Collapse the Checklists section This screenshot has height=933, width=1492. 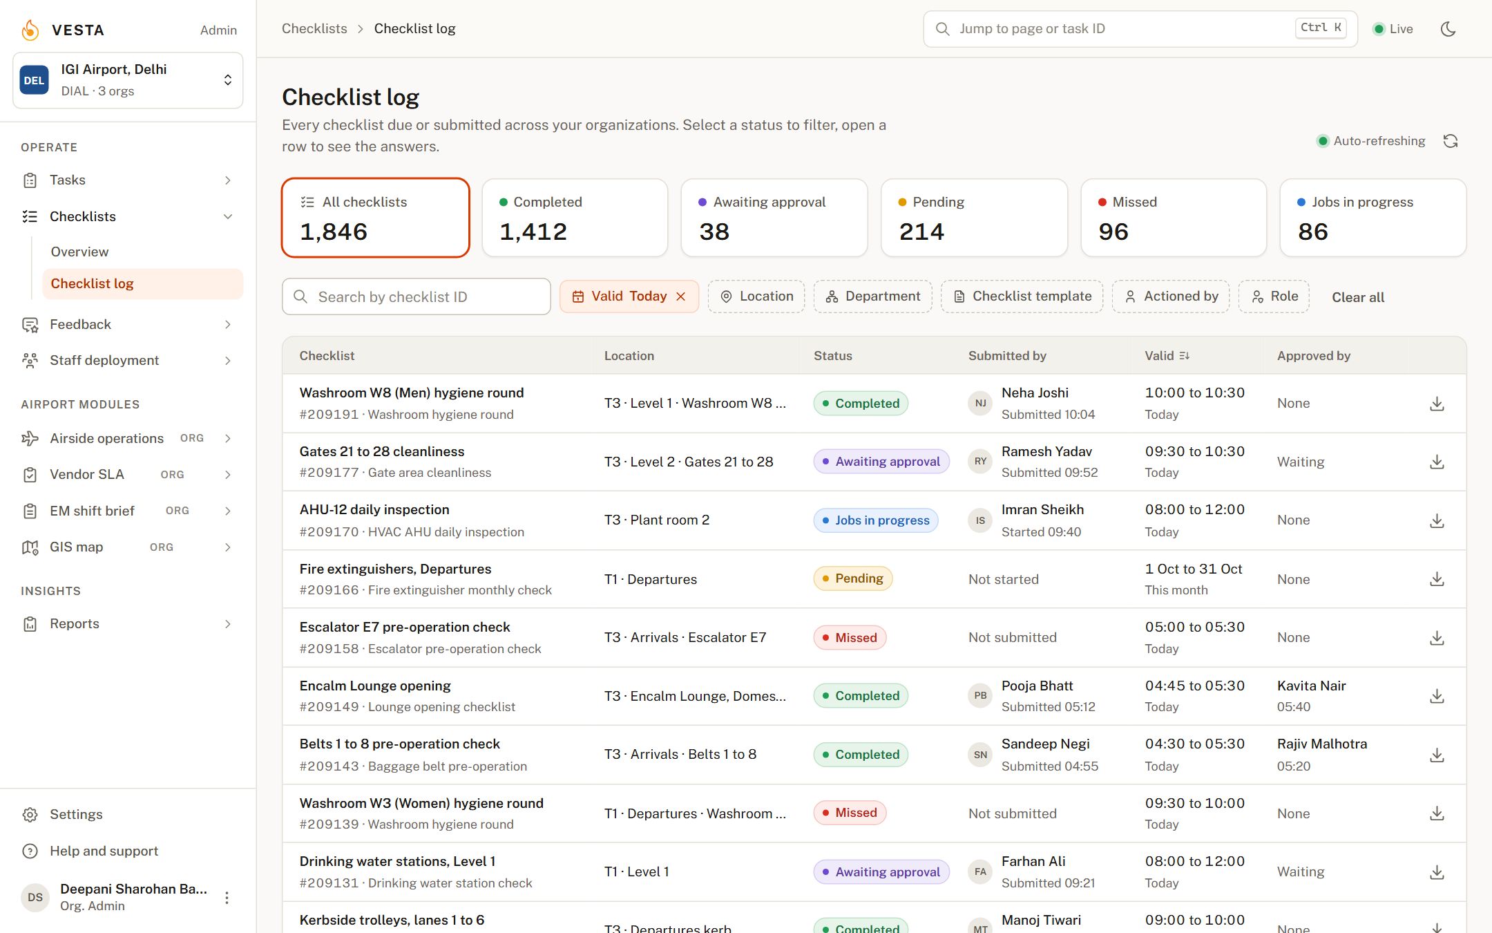click(x=128, y=216)
